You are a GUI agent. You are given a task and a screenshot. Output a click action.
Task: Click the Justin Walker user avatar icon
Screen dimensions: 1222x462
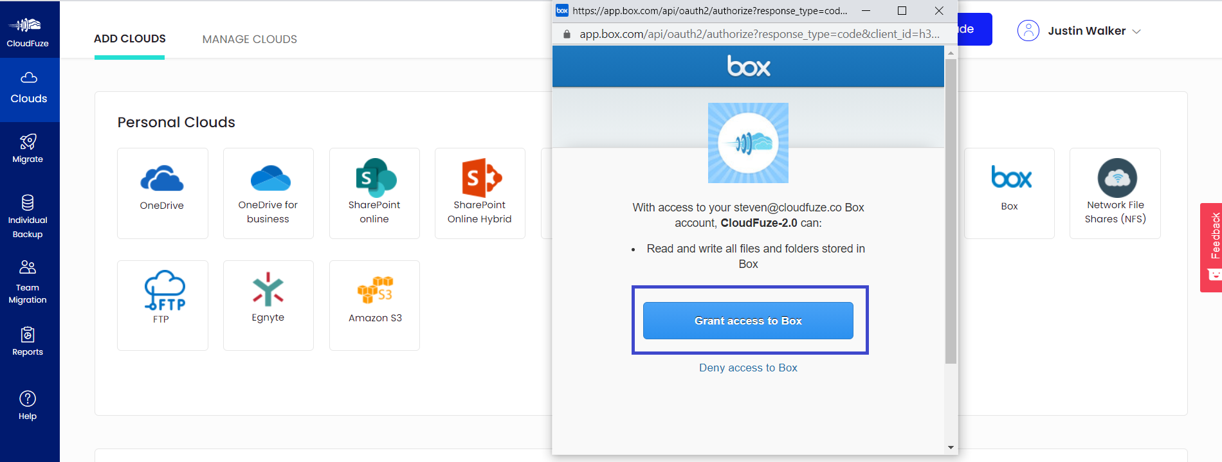(x=1028, y=31)
